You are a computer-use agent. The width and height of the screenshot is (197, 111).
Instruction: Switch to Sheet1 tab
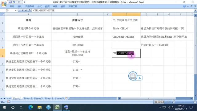[17, 98]
